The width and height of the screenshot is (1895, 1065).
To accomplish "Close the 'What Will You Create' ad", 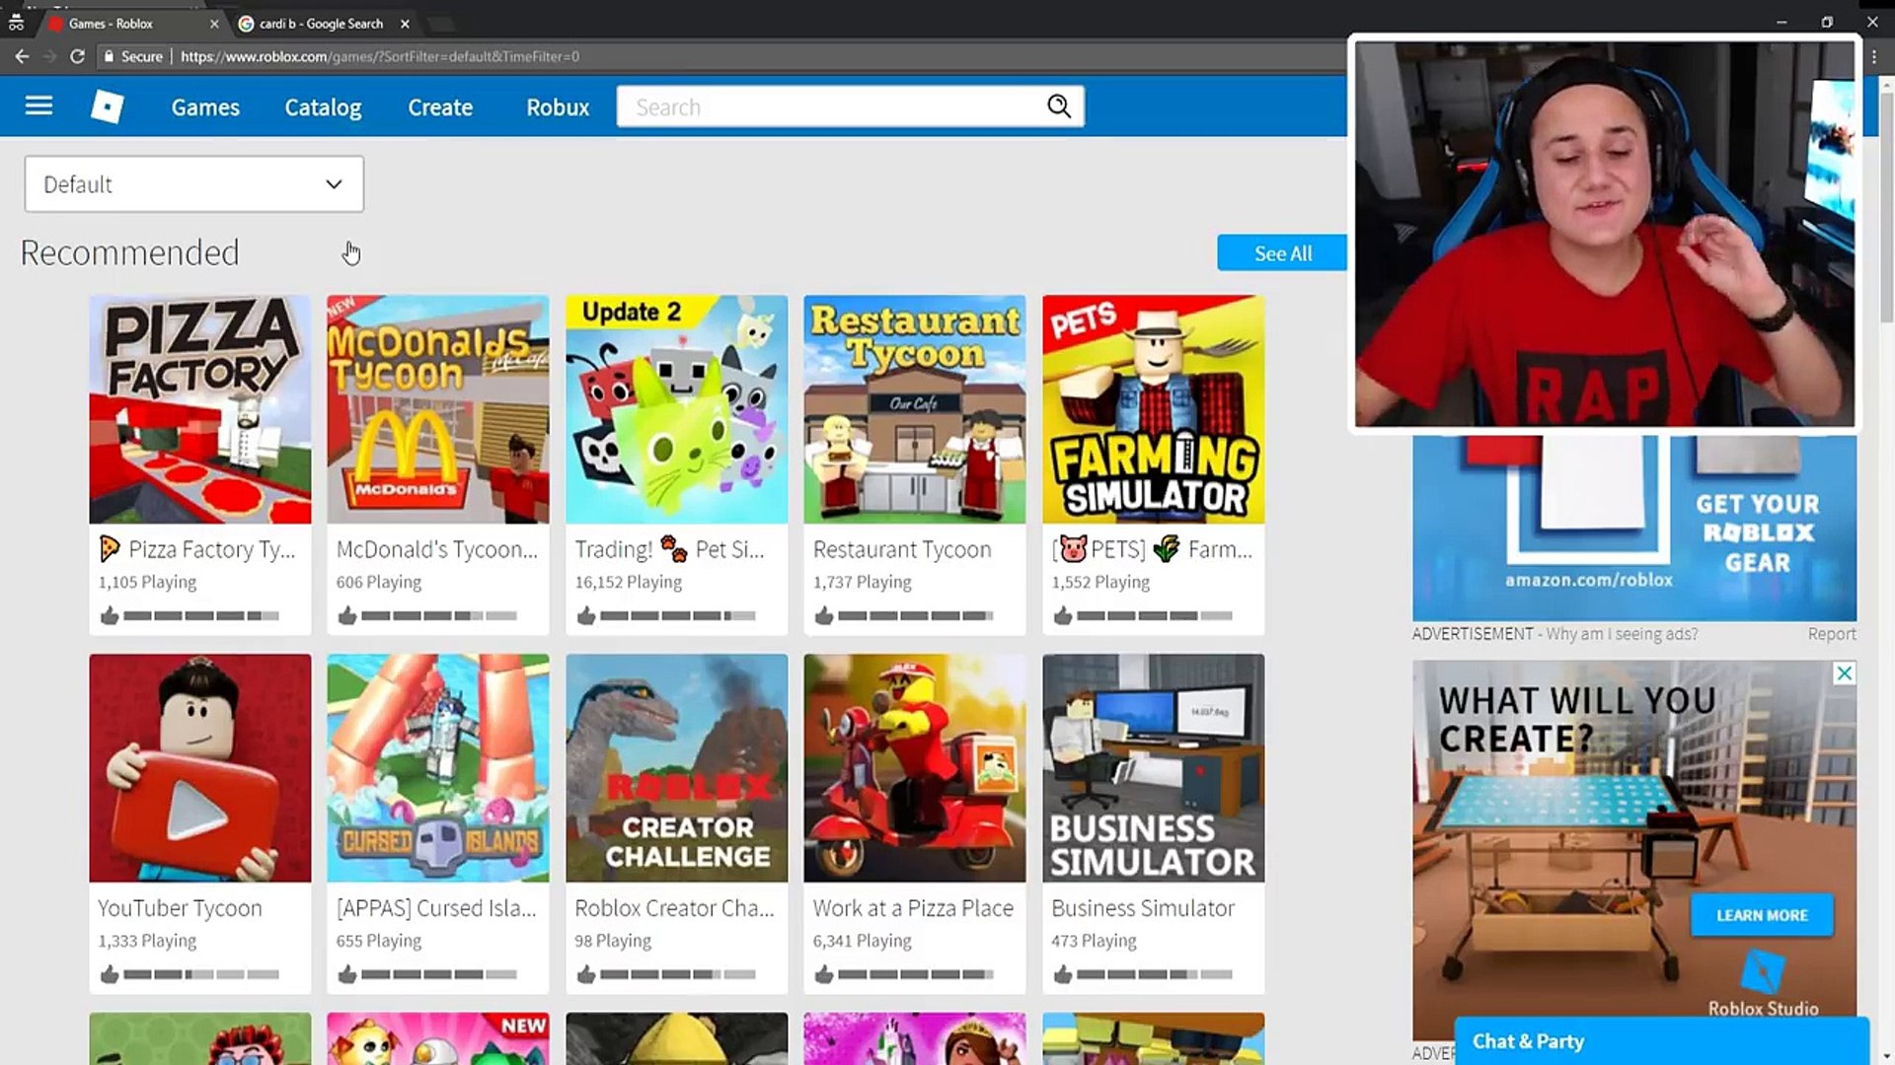I will 1843,674.
